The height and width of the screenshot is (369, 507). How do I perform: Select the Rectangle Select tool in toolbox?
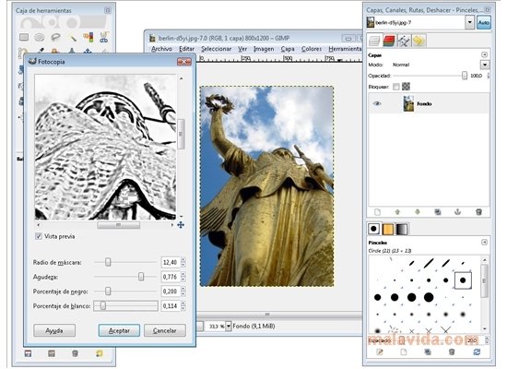click(24, 37)
